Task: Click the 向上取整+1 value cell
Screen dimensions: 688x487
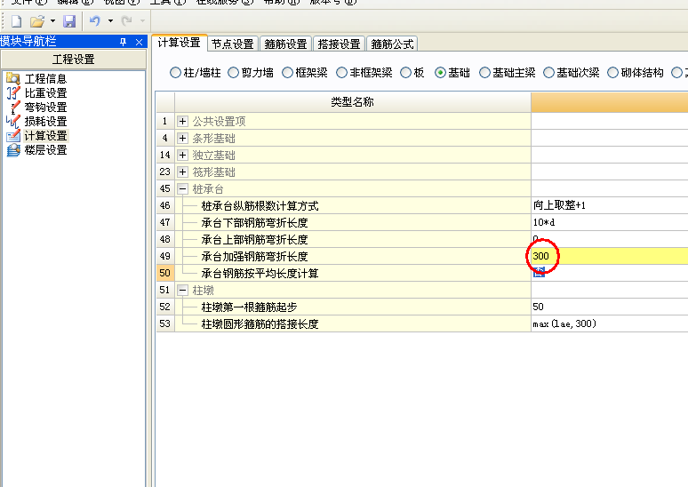Action: tap(610, 205)
